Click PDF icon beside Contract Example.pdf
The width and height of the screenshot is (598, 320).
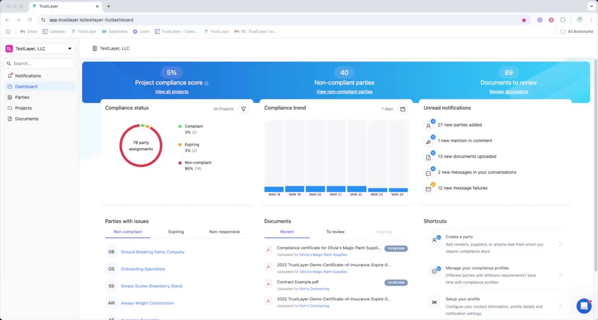pyautogui.click(x=269, y=284)
